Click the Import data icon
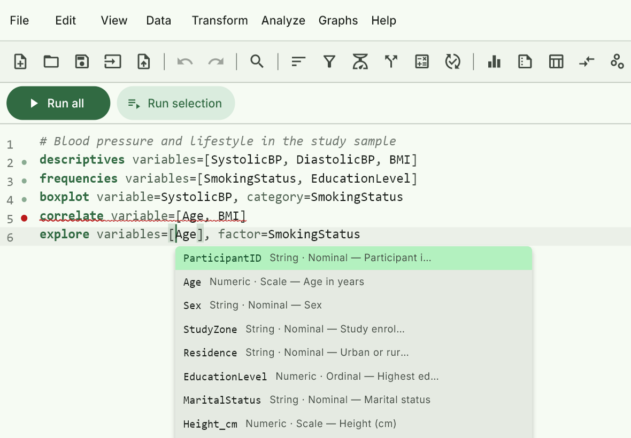Screen dimensions: 631x438 [113, 62]
